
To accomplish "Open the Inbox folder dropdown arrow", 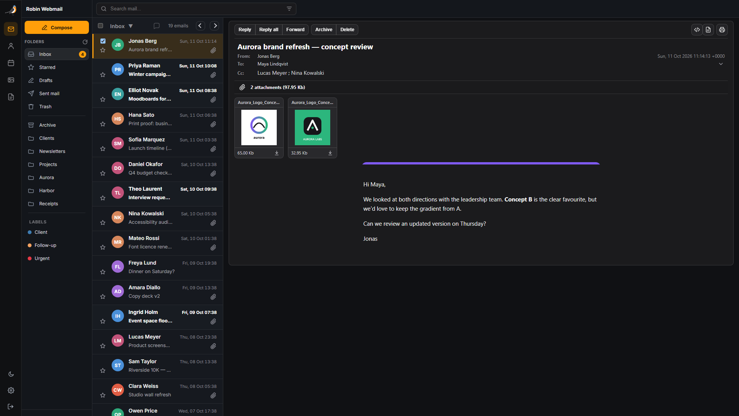I will (x=130, y=26).
